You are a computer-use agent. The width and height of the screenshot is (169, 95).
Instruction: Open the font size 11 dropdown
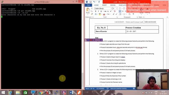[116, 8]
